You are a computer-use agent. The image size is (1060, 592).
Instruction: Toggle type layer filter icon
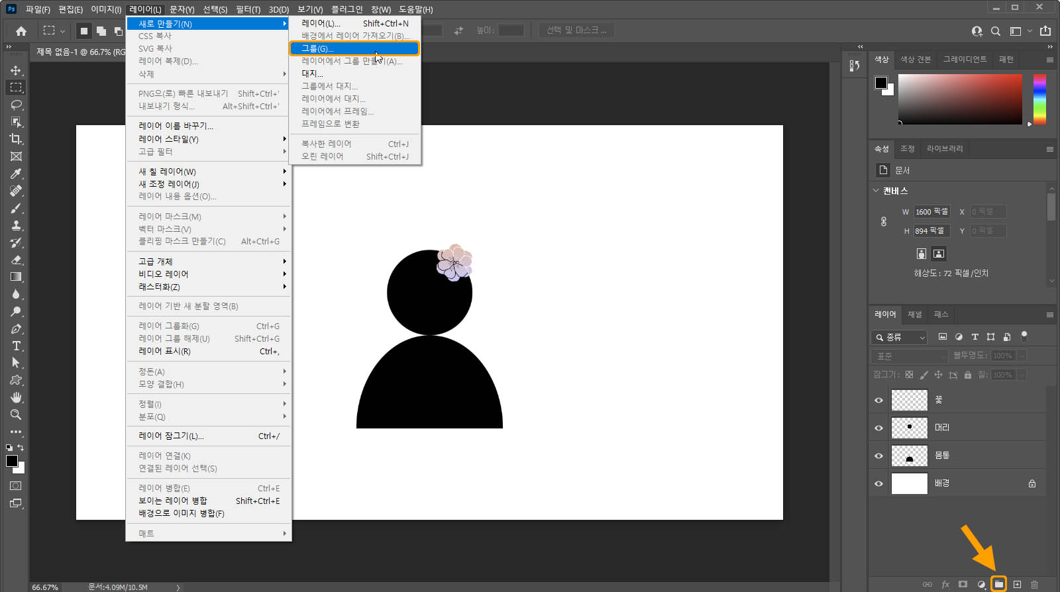point(975,337)
